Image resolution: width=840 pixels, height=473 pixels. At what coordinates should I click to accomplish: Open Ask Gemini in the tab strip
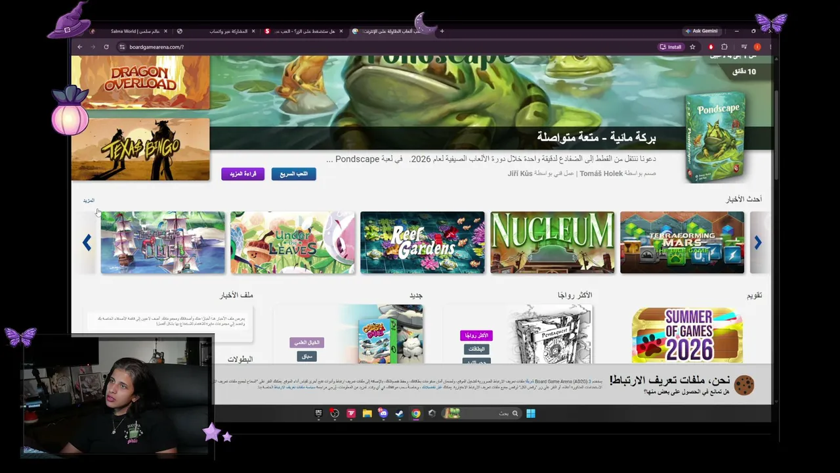701,31
